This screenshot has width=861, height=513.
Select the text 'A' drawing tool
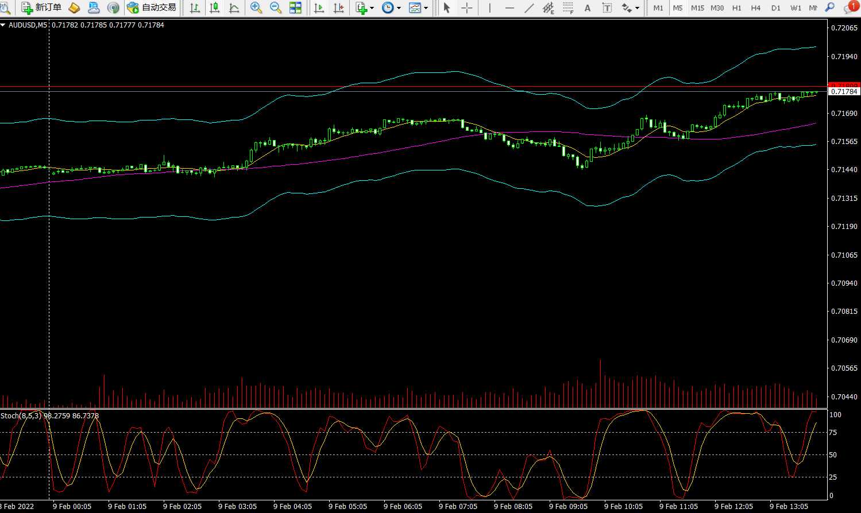[587, 7]
